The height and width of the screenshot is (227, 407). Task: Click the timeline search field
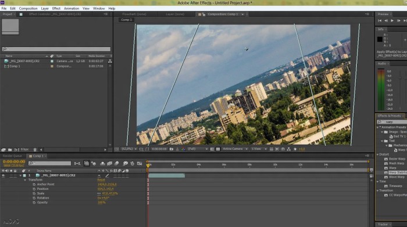49,163
